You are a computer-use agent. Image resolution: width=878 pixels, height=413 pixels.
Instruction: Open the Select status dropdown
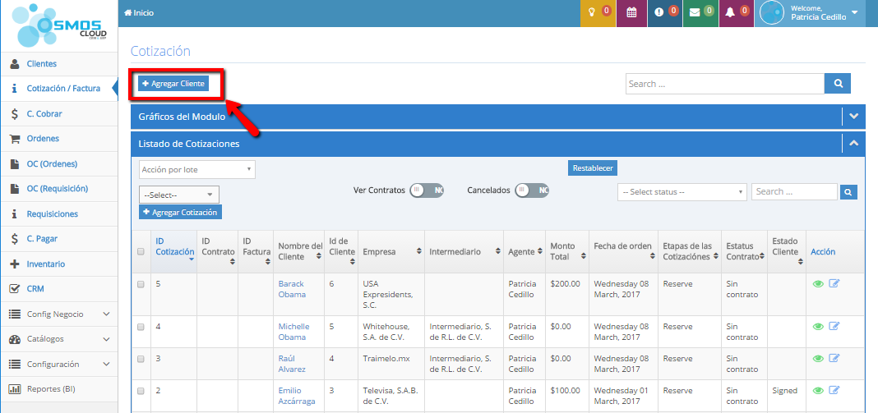[682, 192]
